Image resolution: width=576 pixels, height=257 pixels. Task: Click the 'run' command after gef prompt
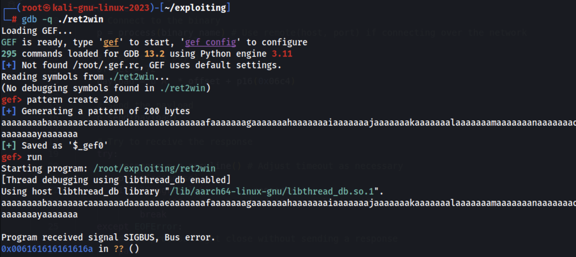click(x=34, y=157)
